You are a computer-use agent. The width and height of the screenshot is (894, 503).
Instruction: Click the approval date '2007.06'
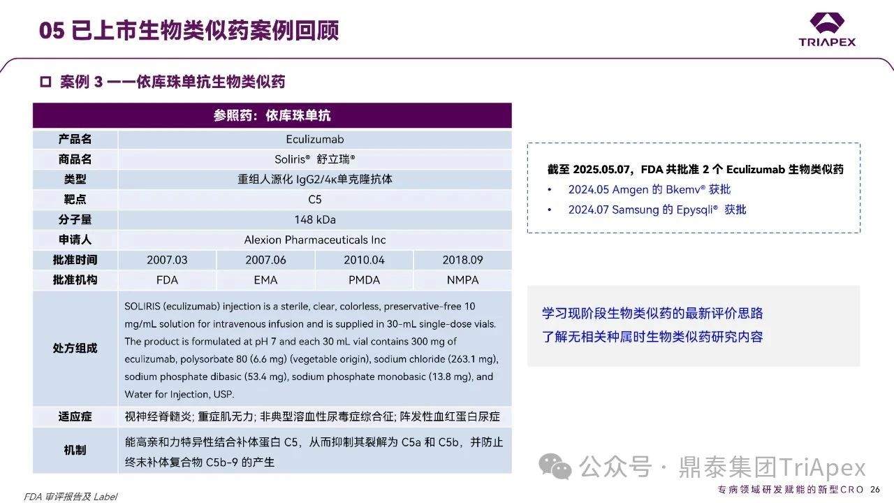click(265, 260)
